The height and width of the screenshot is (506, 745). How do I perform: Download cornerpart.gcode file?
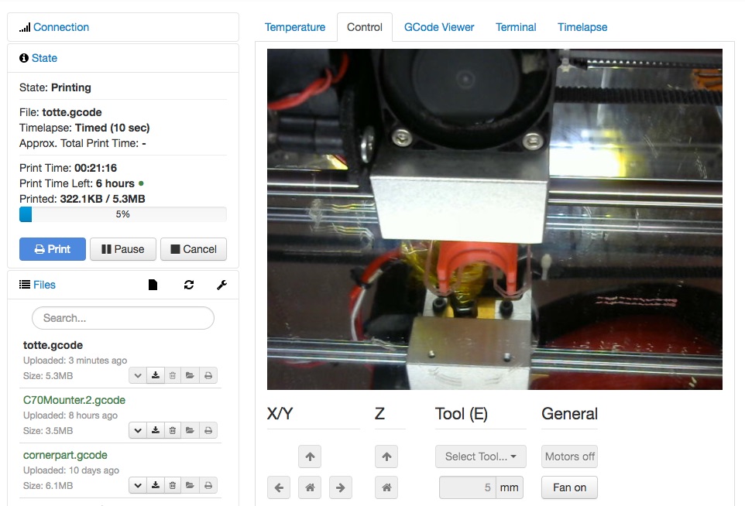click(156, 485)
